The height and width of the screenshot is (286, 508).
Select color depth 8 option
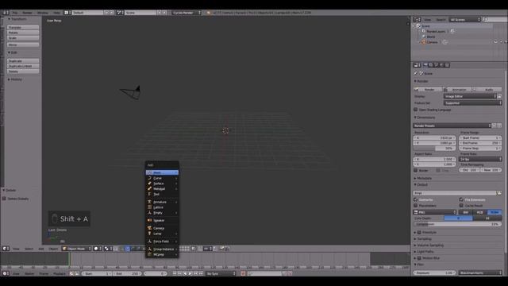coord(458,218)
